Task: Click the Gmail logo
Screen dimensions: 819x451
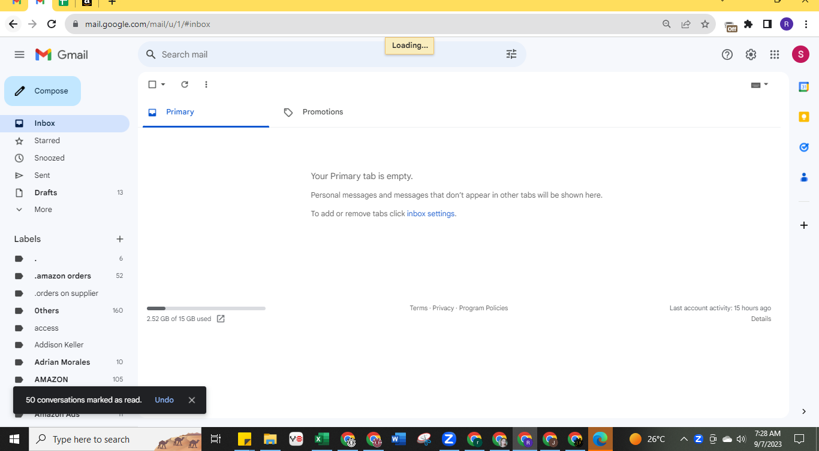Action: point(61,55)
